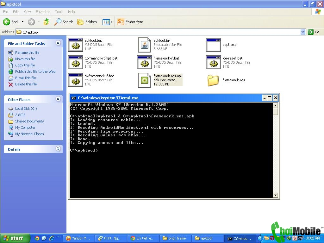Open the Tools menu
This screenshot has height=243, width=324.
click(59, 12)
